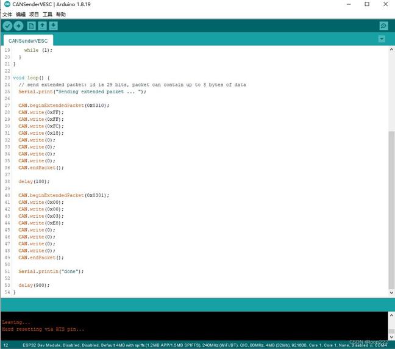Click the 'delay(100);' line
This screenshot has width=395, height=349.
[x=34, y=182]
